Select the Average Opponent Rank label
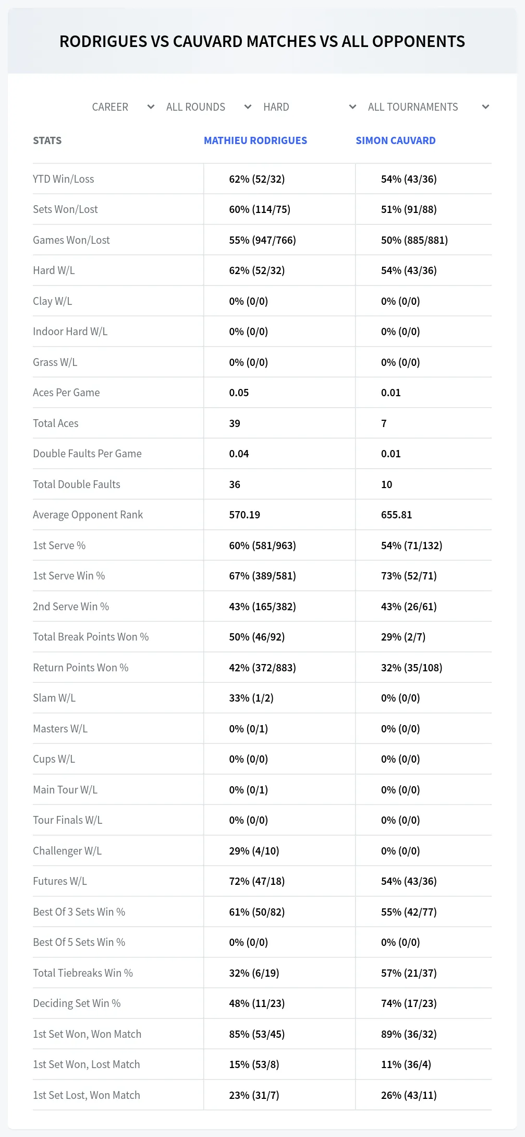This screenshot has height=1137, width=525. tap(88, 515)
